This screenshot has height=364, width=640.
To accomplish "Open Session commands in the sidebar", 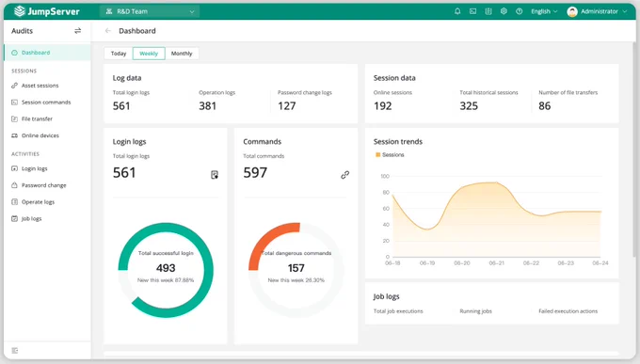I will (x=47, y=102).
